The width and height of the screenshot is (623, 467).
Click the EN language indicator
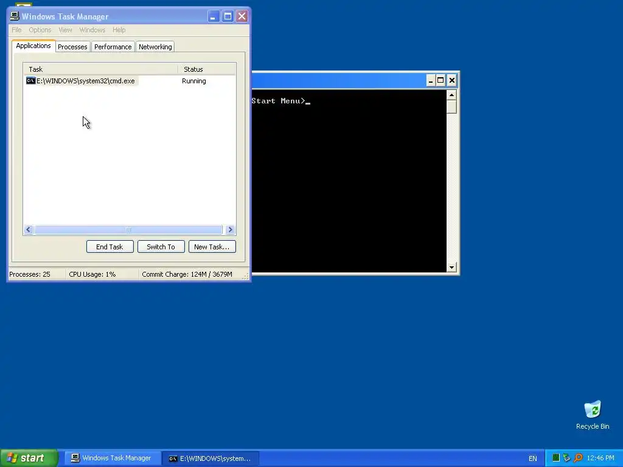[x=533, y=458]
